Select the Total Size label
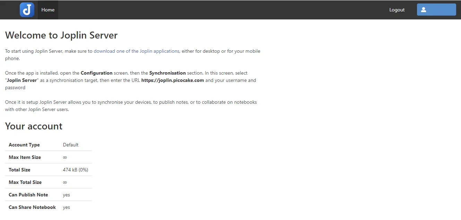The width and height of the screenshot is (461, 220). pyautogui.click(x=19, y=170)
